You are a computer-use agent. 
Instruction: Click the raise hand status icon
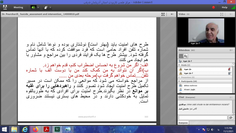[x=46, y=8]
